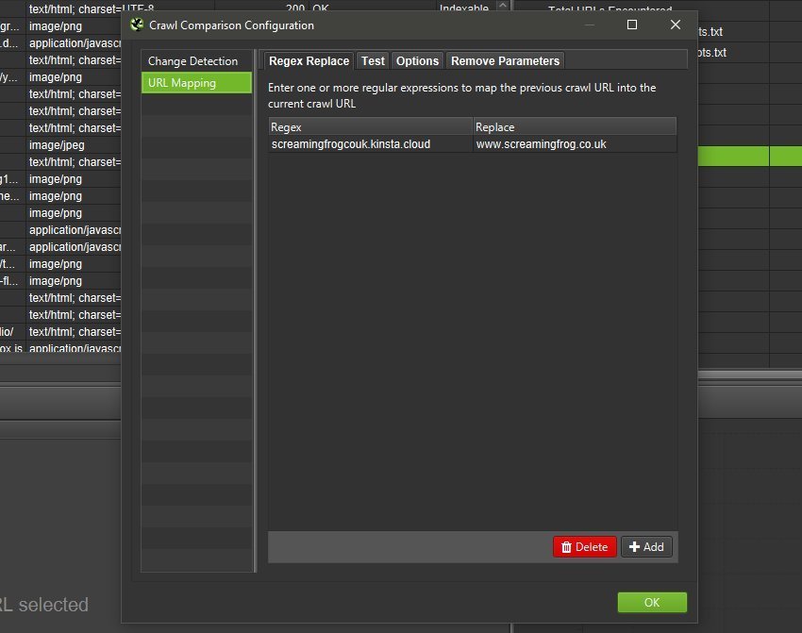Confirm with the green OK button
The image size is (802, 633).
click(652, 603)
